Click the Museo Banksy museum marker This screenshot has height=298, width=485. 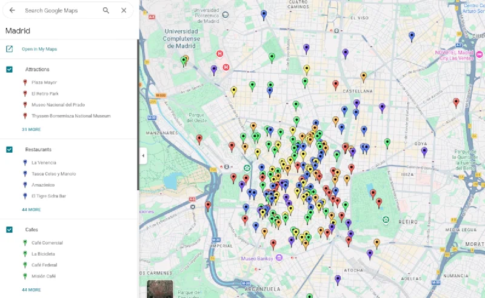click(279, 257)
